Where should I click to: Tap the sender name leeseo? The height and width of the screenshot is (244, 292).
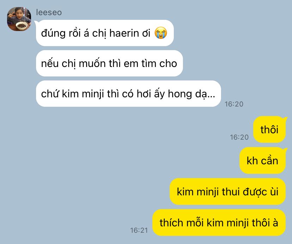[49, 12]
